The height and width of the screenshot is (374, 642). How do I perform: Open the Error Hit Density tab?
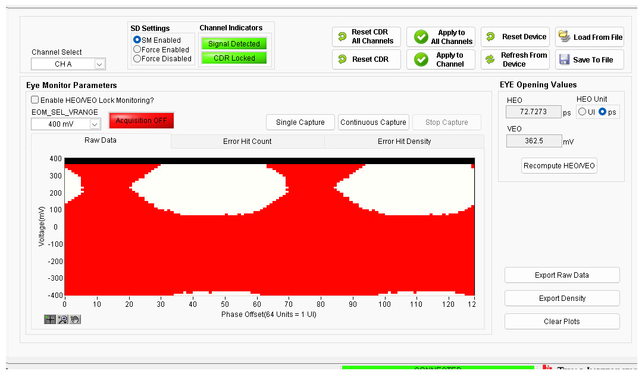click(404, 141)
